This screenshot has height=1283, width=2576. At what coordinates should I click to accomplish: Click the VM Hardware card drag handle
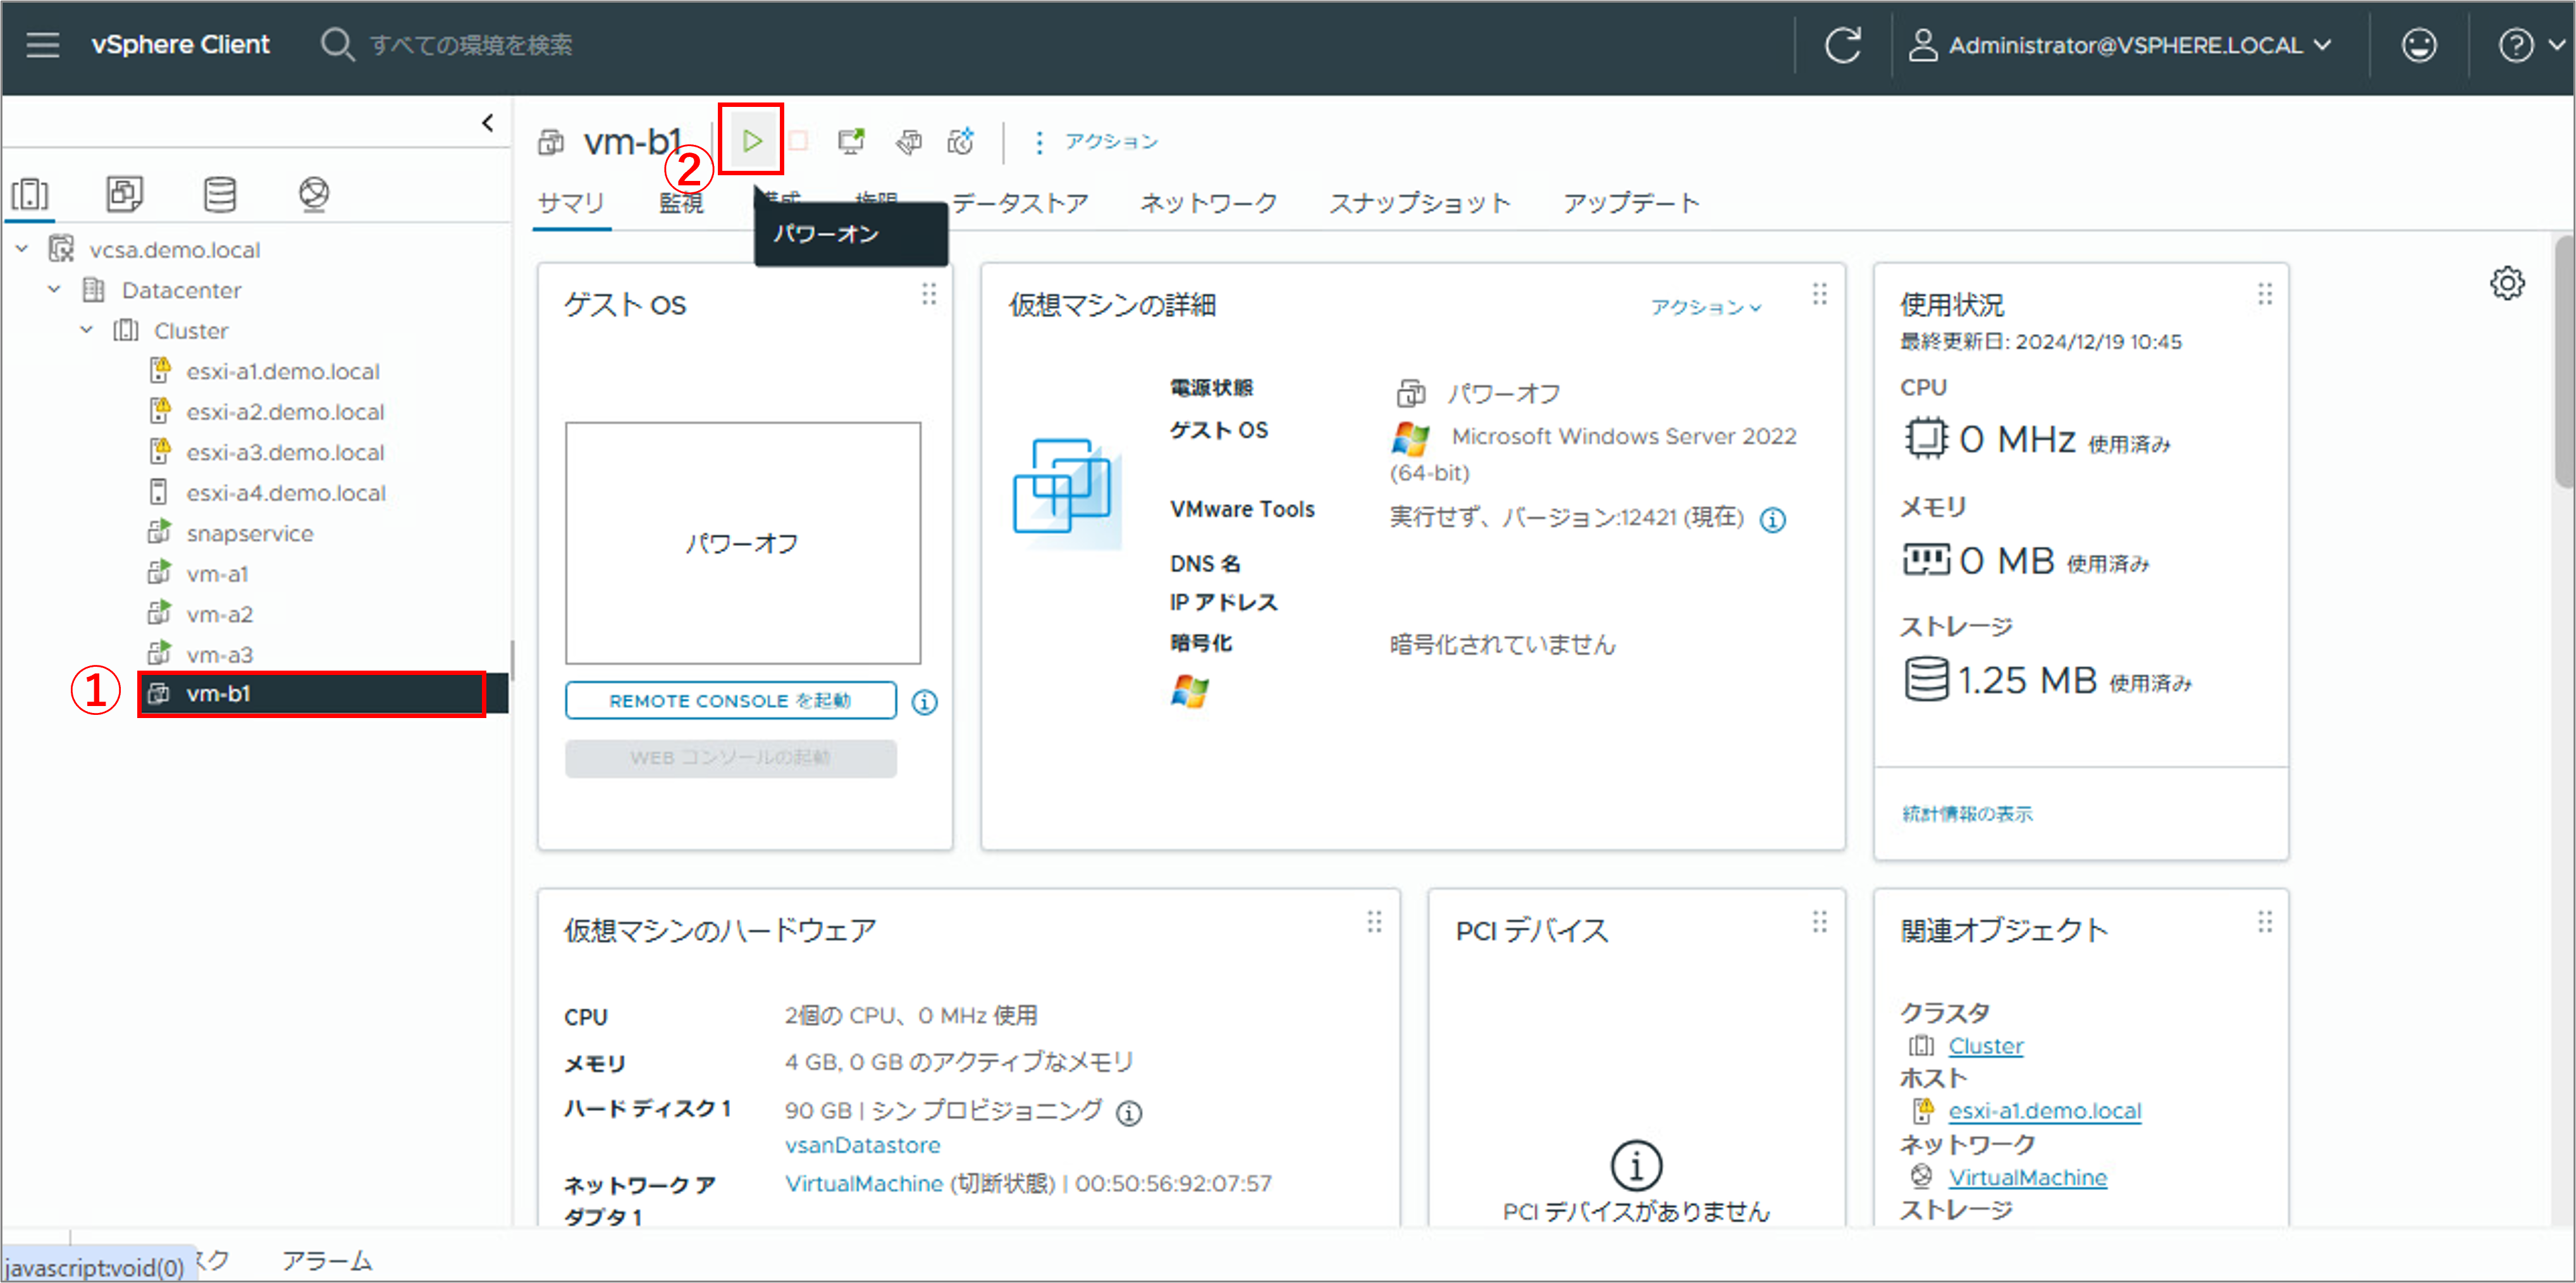click(1374, 921)
